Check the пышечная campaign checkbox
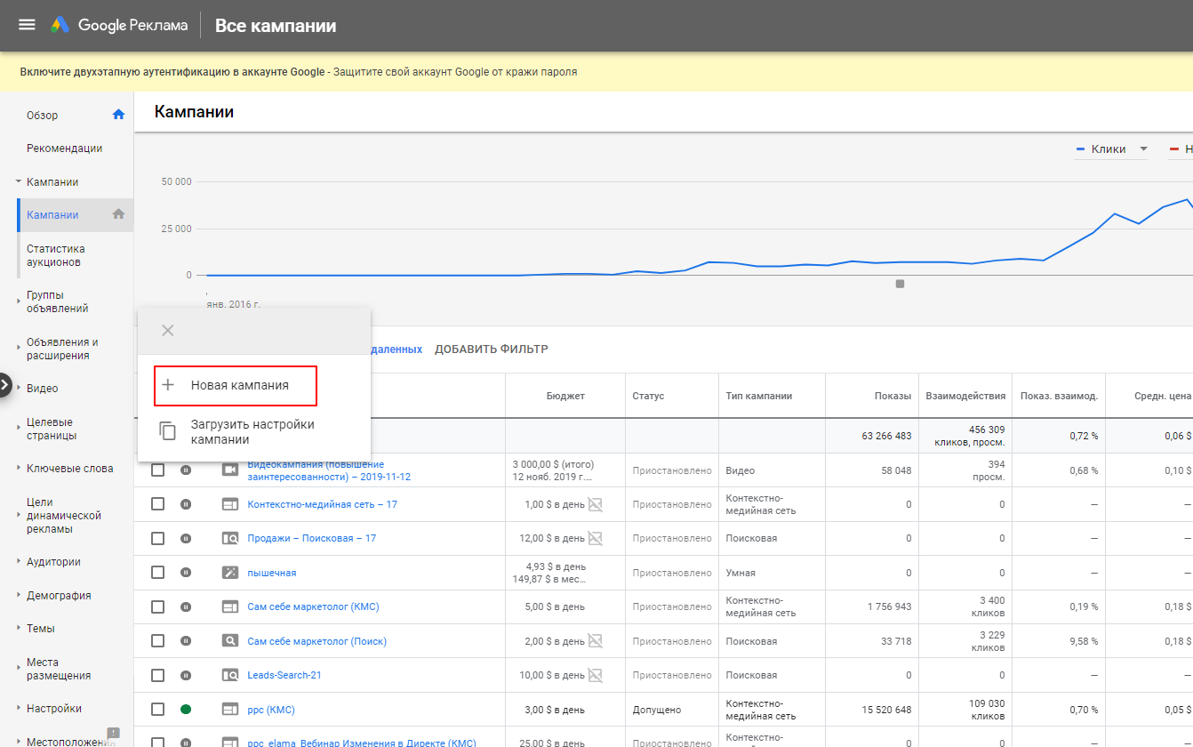1193x747 pixels. pyautogui.click(x=157, y=573)
